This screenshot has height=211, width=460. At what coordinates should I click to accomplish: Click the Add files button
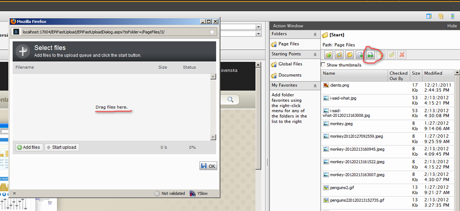[28, 147]
